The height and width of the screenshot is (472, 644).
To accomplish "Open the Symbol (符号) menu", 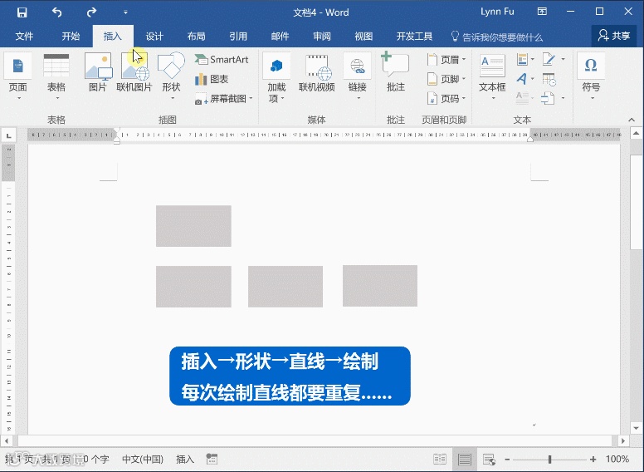I will [591, 77].
